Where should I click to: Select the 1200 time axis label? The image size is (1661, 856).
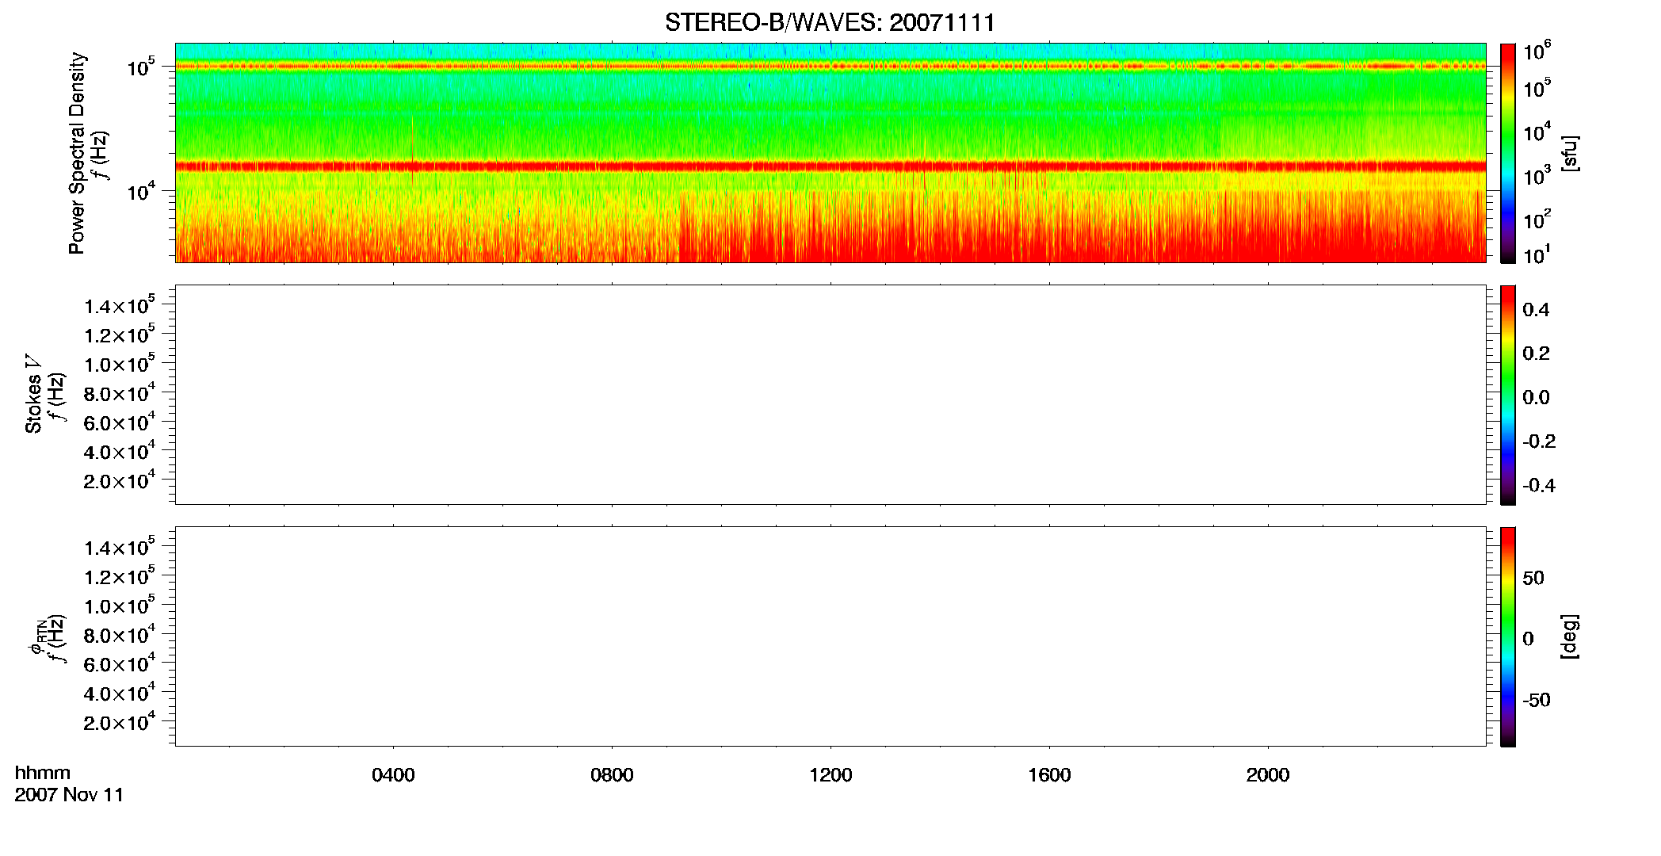coord(830,775)
